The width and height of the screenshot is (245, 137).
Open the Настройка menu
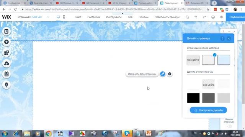93,17
